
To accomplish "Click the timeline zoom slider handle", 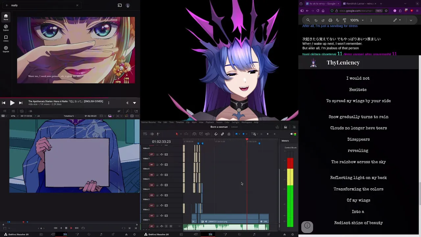I will click(x=267, y=134).
